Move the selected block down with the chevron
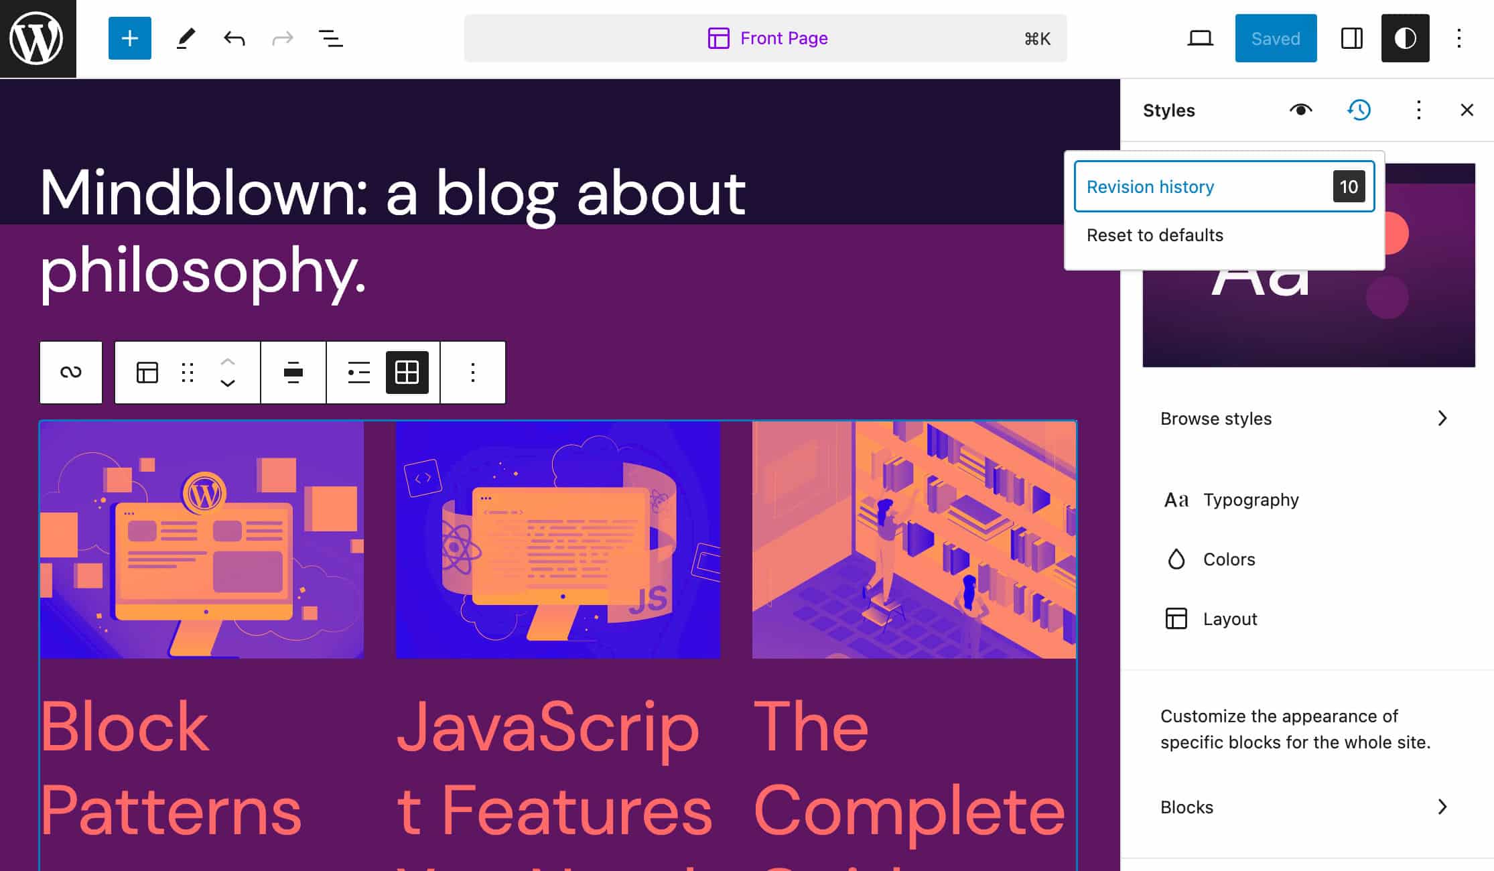1494x871 pixels. click(227, 383)
